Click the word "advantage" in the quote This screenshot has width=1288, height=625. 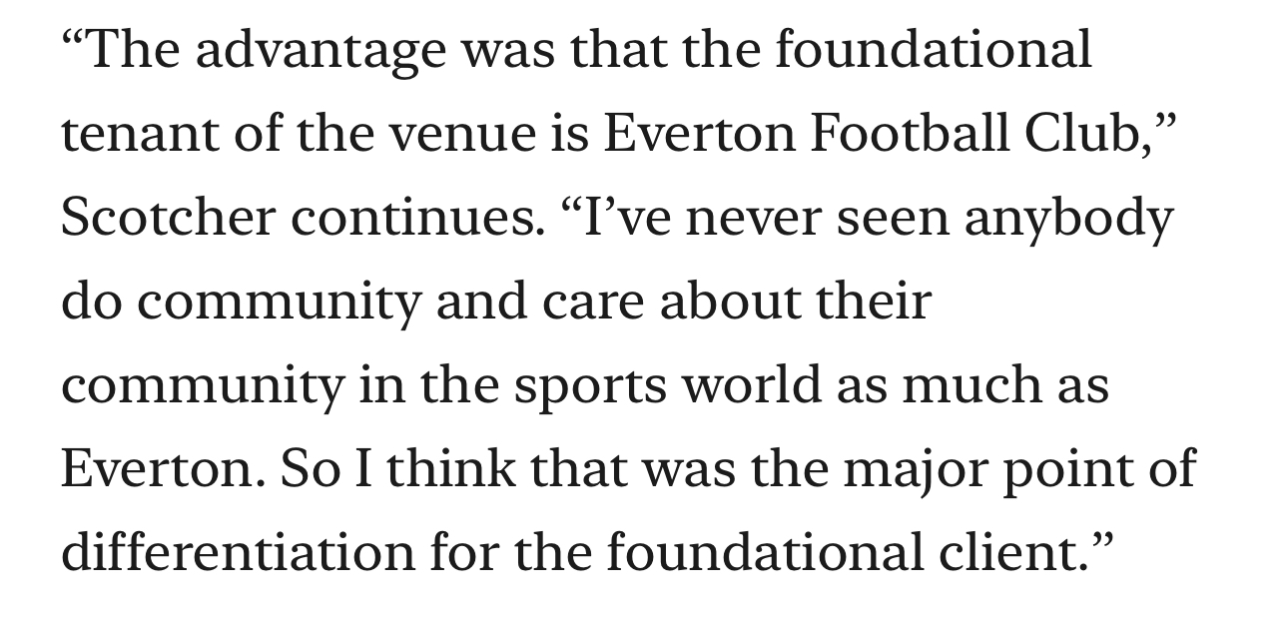coord(320,50)
